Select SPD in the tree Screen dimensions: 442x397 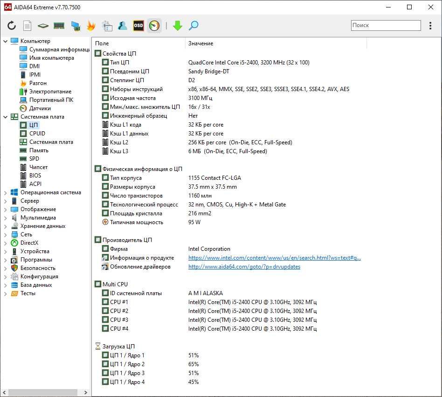click(34, 159)
